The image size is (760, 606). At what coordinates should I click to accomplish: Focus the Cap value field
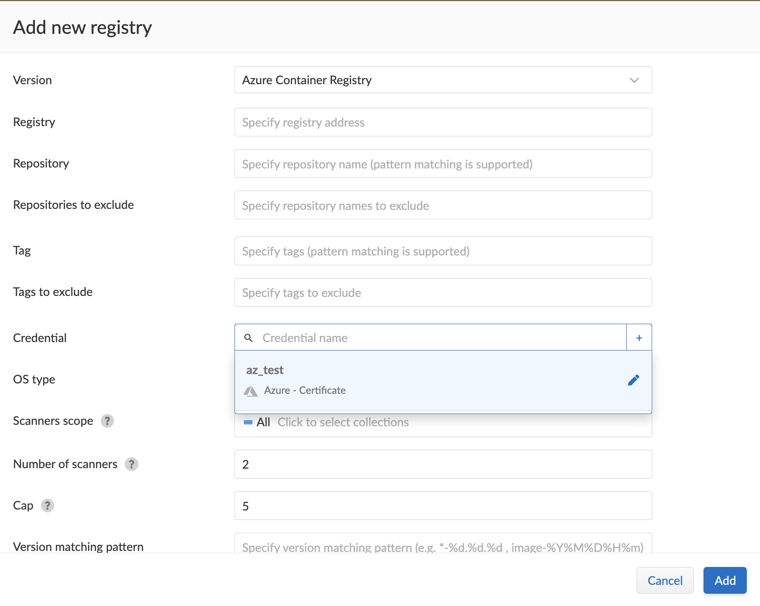click(443, 506)
